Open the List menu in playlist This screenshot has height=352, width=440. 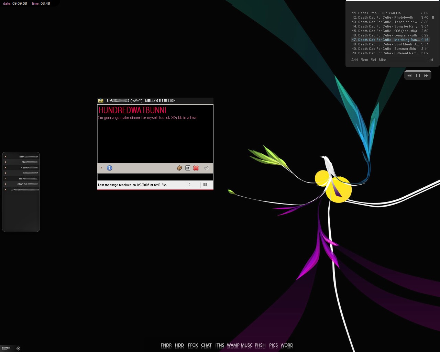pos(430,60)
